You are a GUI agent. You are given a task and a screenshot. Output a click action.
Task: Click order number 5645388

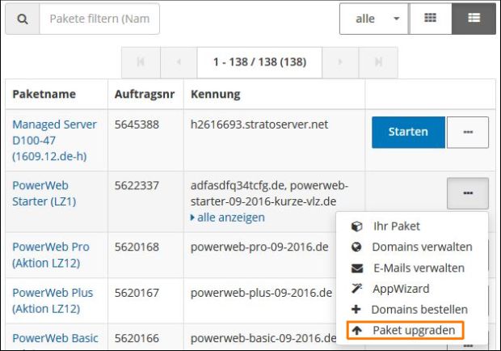coord(137,125)
